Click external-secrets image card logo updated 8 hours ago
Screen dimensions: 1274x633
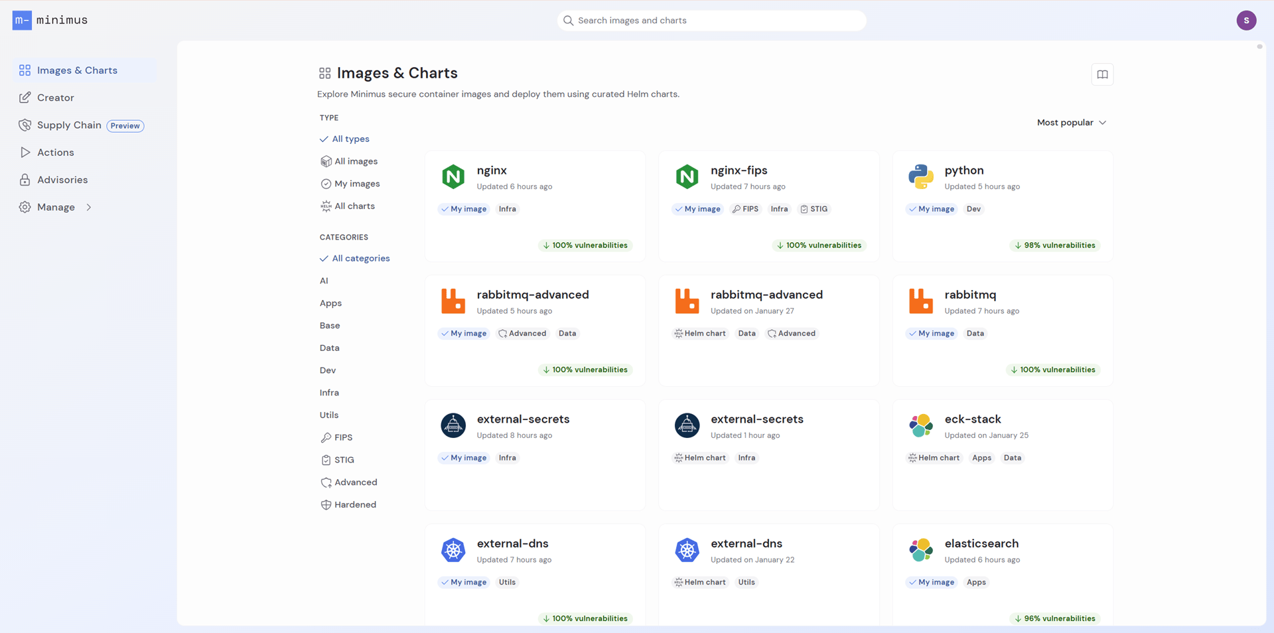point(453,426)
